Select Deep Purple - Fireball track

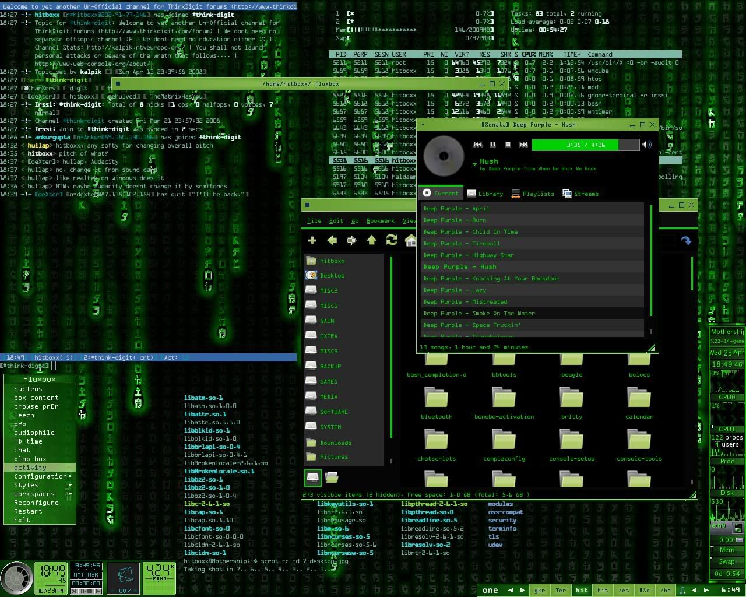532,243
